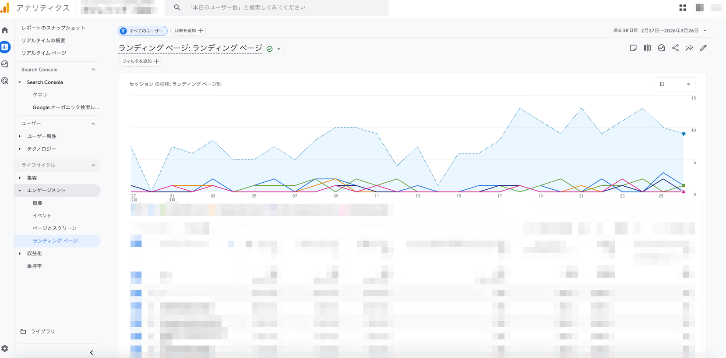Open the date range picker dropdown
This screenshot has height=358, width=726.
tap(673, 31)
